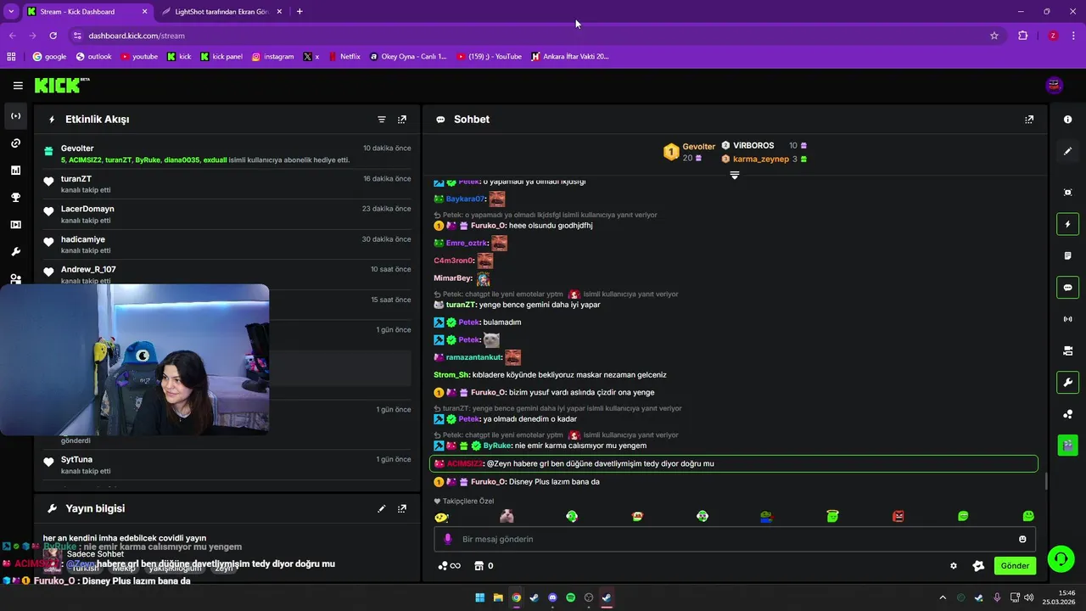The height and width of the screenshot is (611, 1086).
Task: Open Strom_Sh's username in chat
Action: point(451,375)
